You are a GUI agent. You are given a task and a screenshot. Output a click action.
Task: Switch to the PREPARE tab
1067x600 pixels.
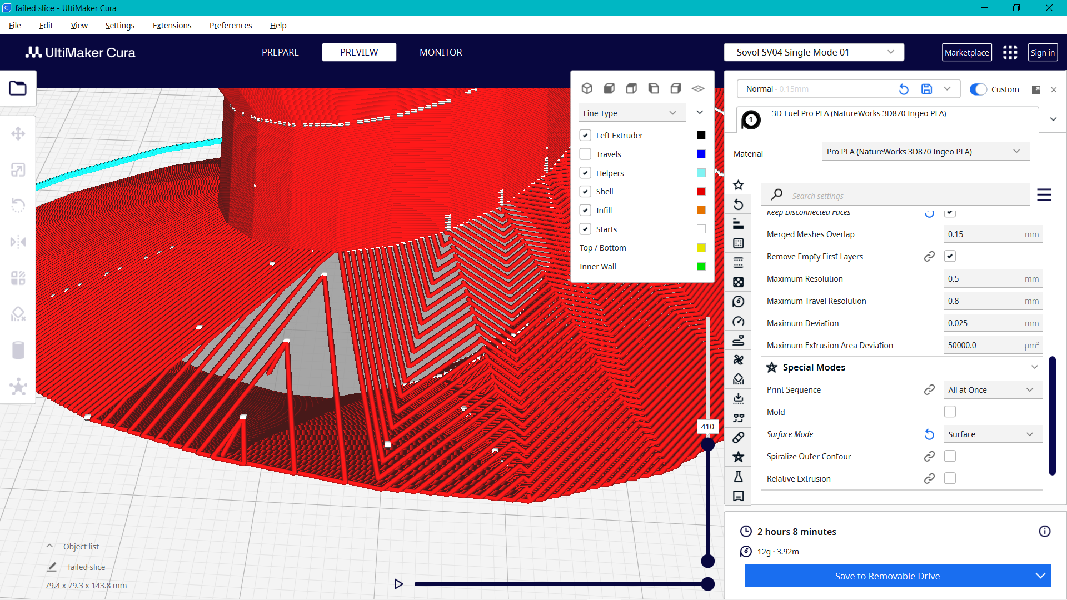280,52
